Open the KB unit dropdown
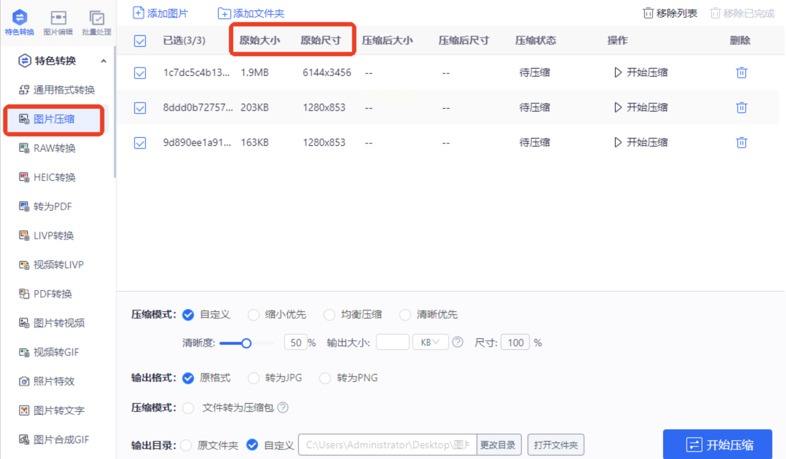The height and width of the screenshot is (459, 786). 430,342
